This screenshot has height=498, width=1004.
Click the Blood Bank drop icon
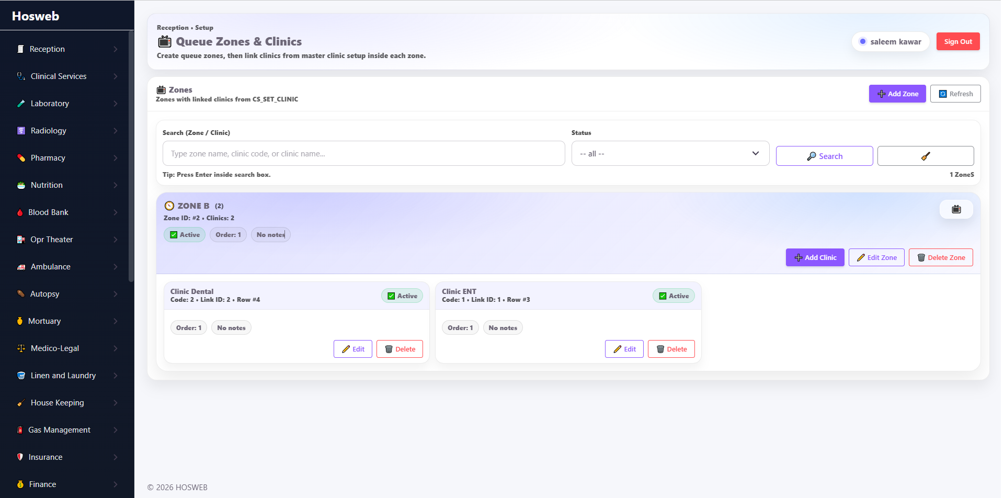[x=20, y=212]
